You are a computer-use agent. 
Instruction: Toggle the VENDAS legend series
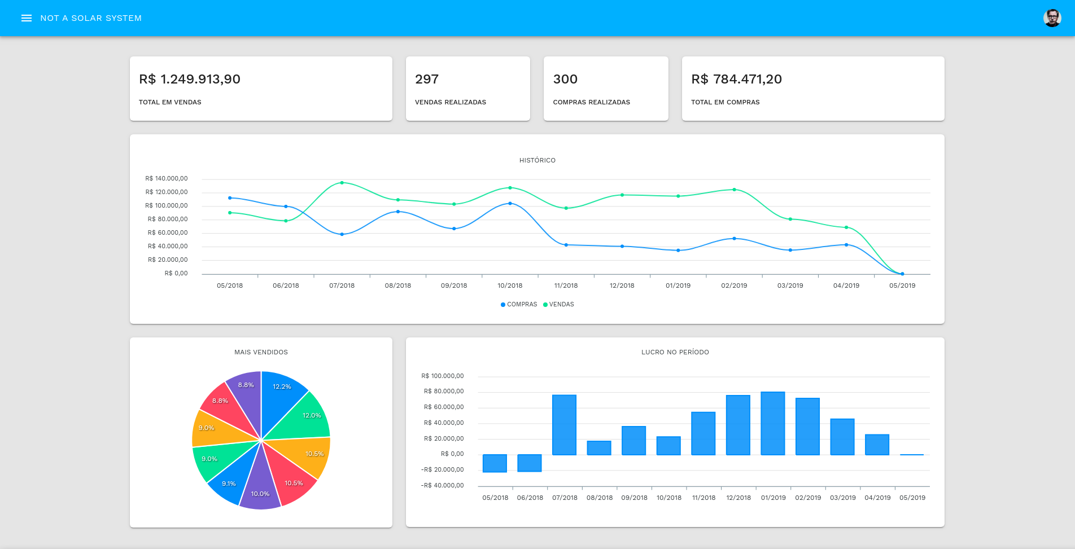558,304
